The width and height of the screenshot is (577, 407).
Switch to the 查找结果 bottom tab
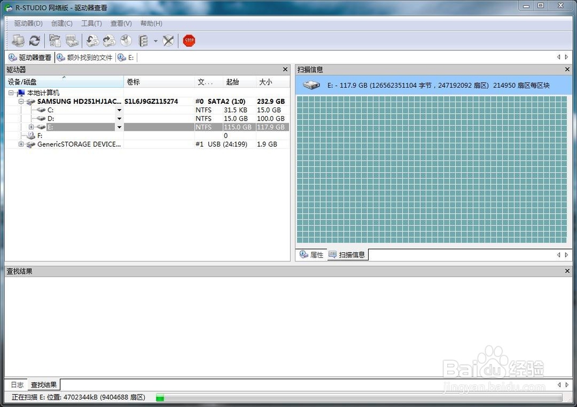point(44,385)
